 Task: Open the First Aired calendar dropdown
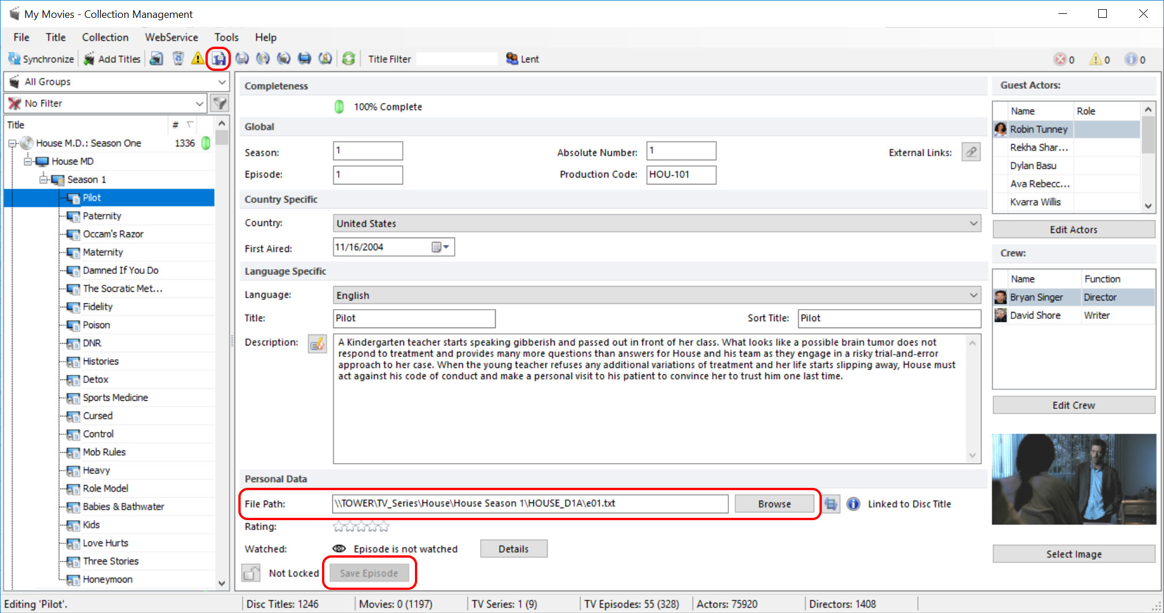pos(441,247)
